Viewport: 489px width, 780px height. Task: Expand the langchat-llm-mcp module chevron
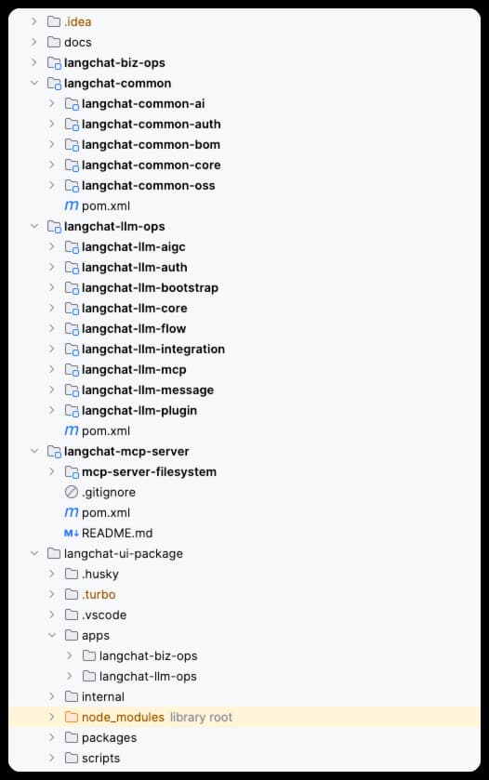pyautogui.click(x=52, y=370)
